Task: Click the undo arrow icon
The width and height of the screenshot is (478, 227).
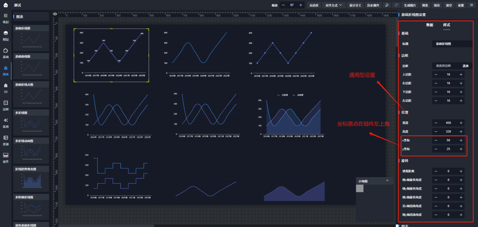Action: coord(387,5)
